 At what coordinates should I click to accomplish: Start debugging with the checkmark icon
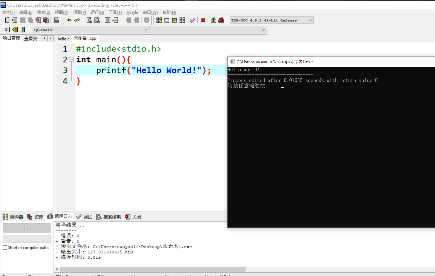192,20
